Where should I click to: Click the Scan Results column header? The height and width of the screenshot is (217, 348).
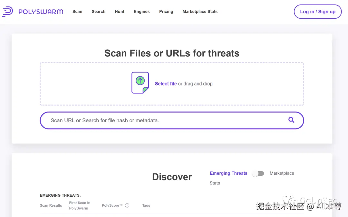(51, 205)
